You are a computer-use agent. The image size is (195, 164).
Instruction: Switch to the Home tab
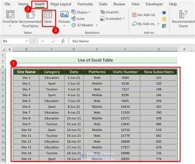point(23,4)
